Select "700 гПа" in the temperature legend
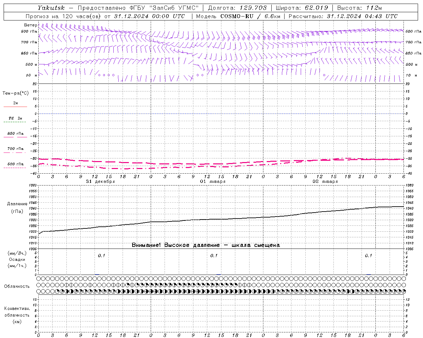Viewport: 423px width, 338px height. click(16, 149)
